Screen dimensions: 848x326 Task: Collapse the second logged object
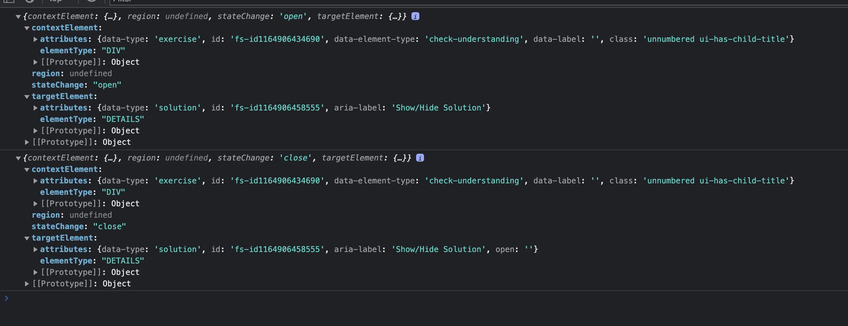[x=18, y=158]
